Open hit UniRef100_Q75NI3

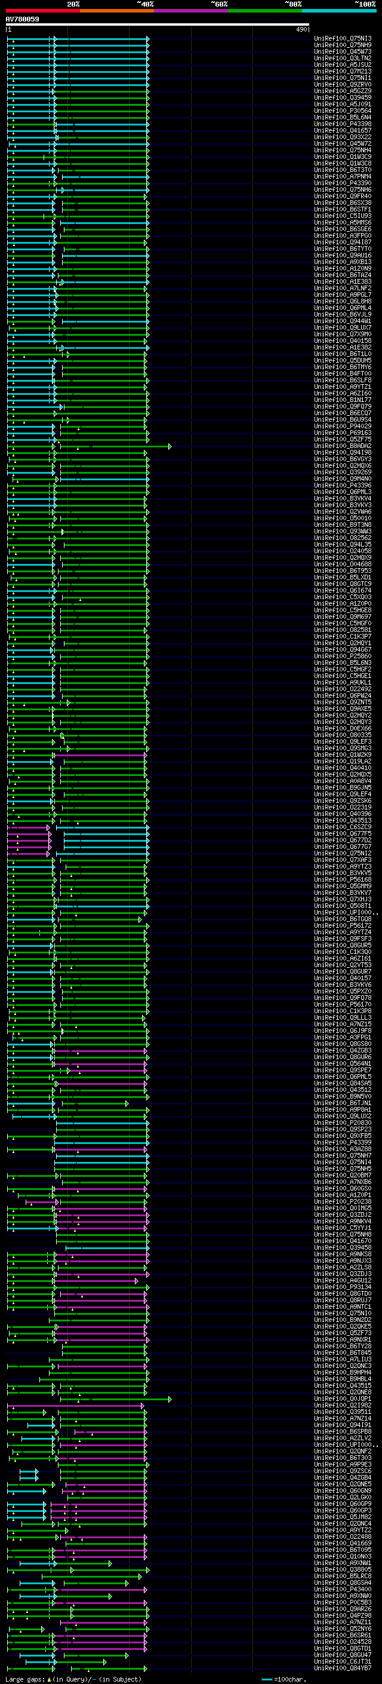(343, 39)
